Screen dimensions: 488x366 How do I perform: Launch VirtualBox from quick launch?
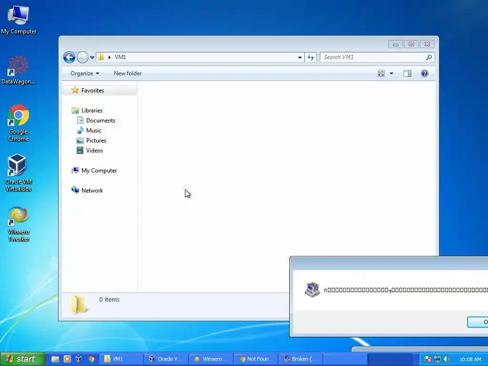tap(79, 359)
